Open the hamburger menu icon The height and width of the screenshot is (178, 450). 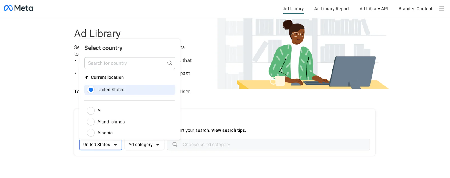(x=441, y=9)
